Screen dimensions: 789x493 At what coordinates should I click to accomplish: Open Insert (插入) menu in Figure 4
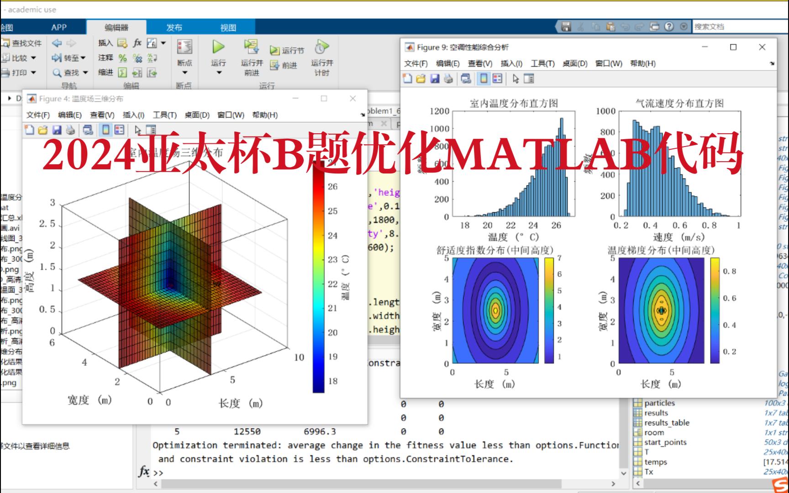point(133,115)
